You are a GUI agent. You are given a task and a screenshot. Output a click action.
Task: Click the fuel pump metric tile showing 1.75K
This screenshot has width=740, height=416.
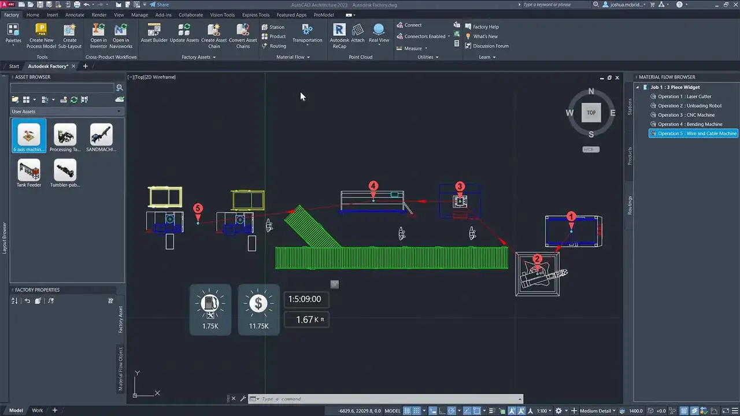[210, 309]
